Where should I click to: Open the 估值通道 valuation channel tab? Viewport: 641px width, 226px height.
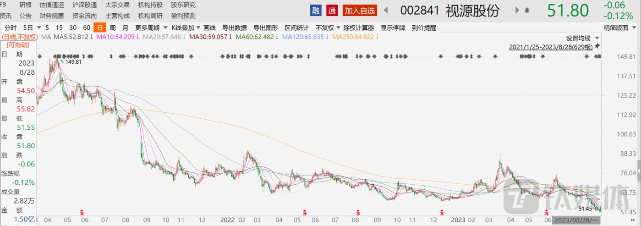click(52, 5)
